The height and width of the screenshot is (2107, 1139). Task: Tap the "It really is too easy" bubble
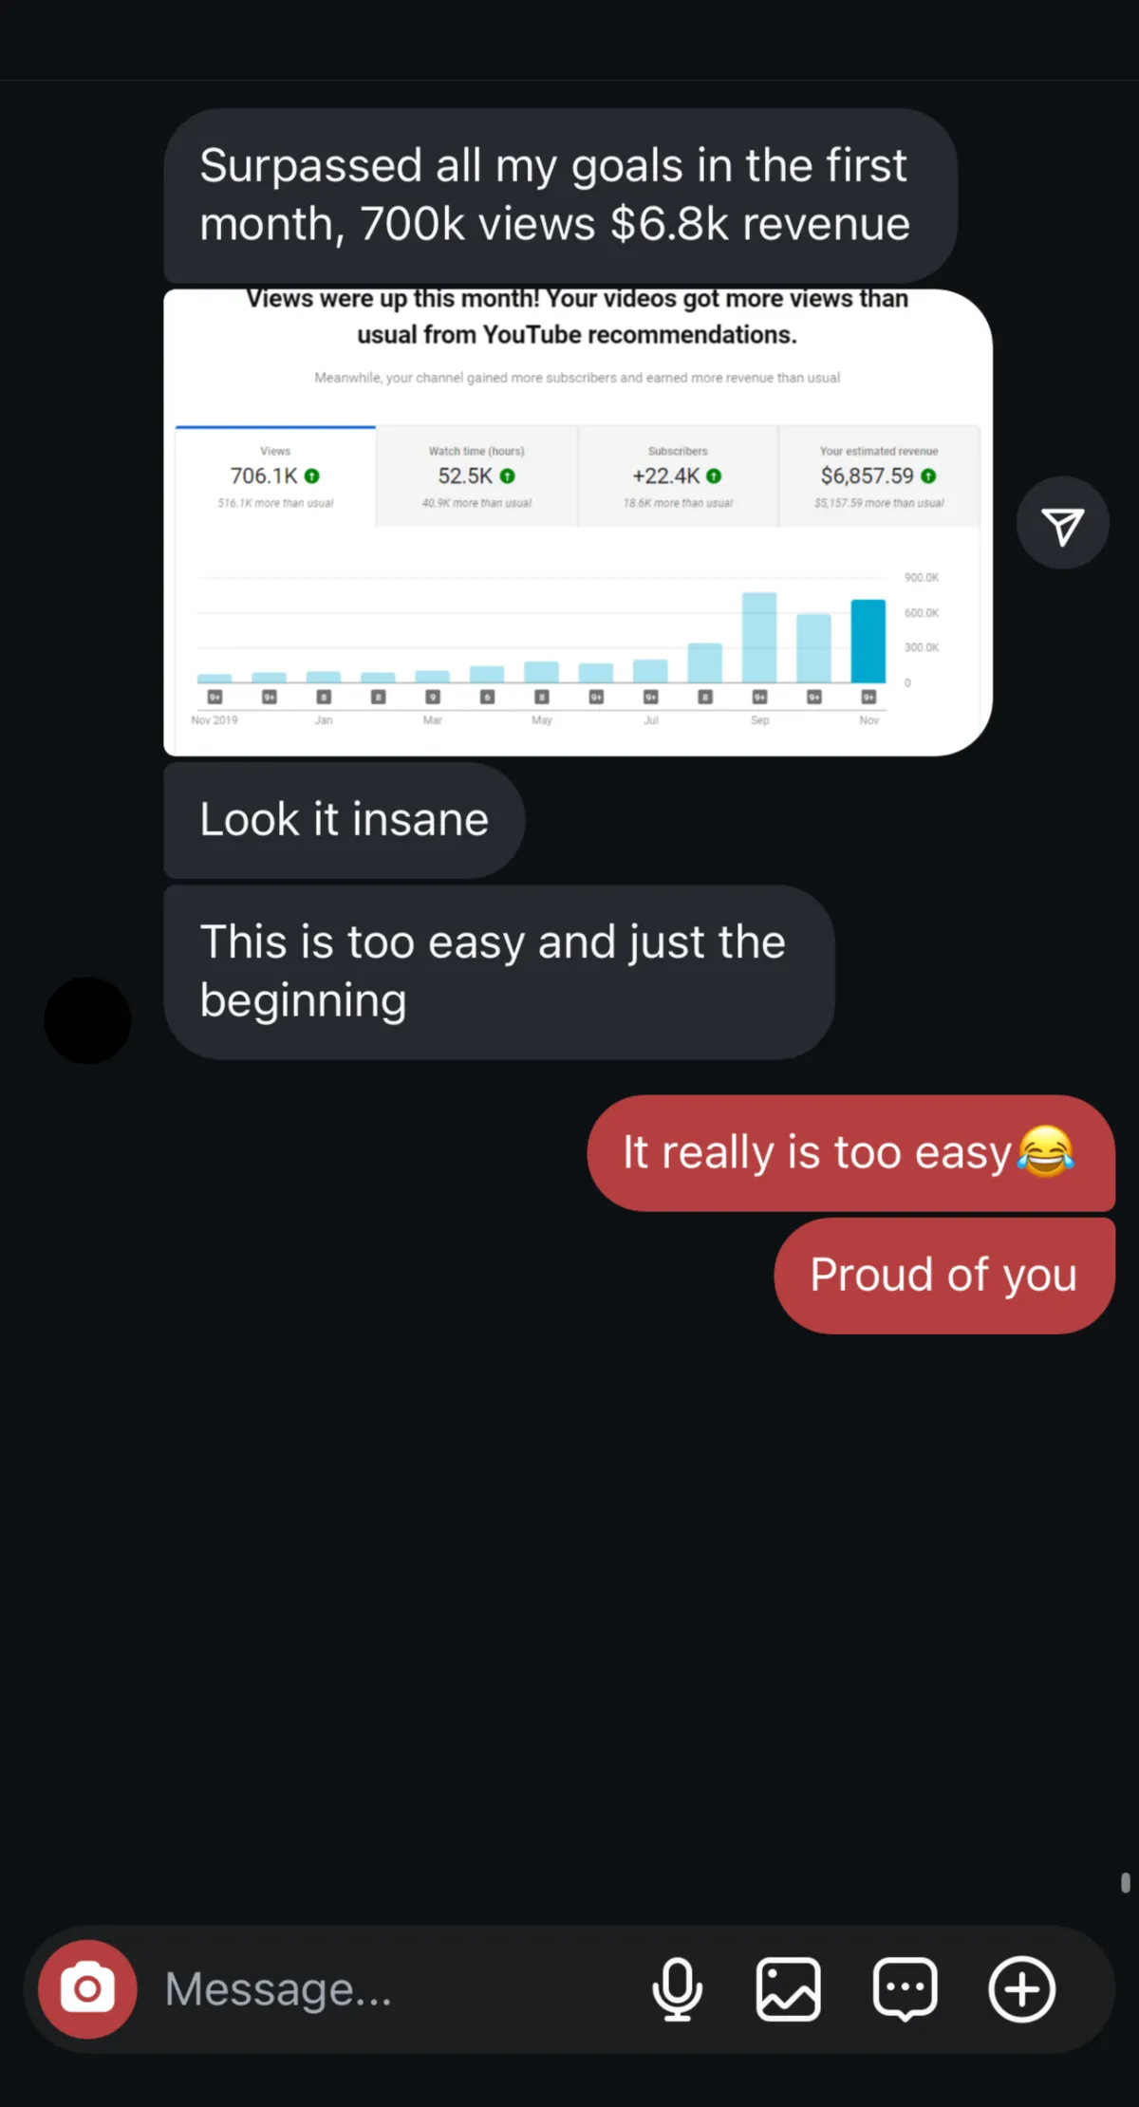850,1153
